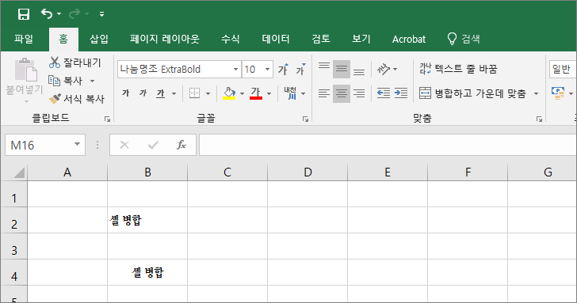The height and width of the screenshot is (303, 577).
Task: Apply red font color 가
Action: 256,93
